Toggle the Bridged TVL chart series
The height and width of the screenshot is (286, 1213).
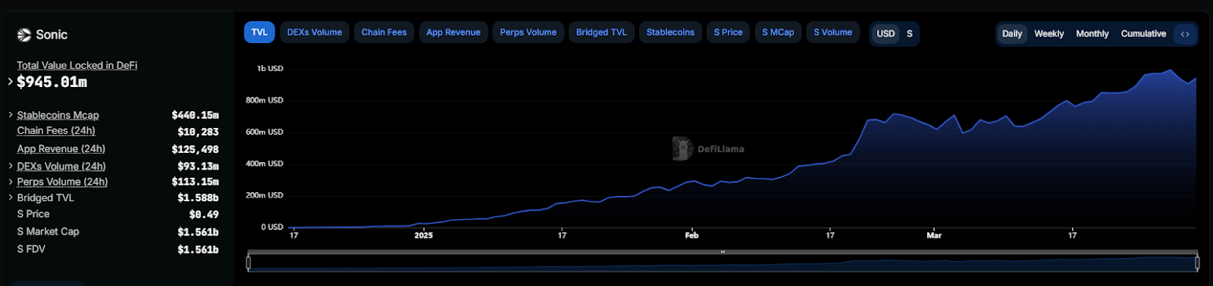pos(601,33)
